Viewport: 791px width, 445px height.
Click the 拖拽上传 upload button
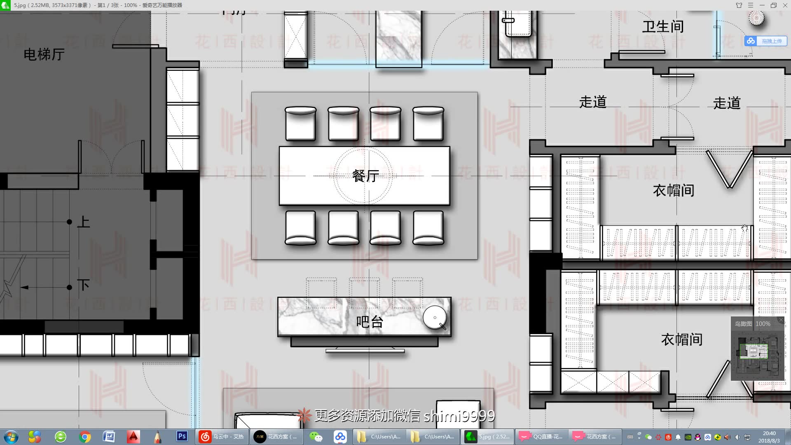tap(772, 41)
